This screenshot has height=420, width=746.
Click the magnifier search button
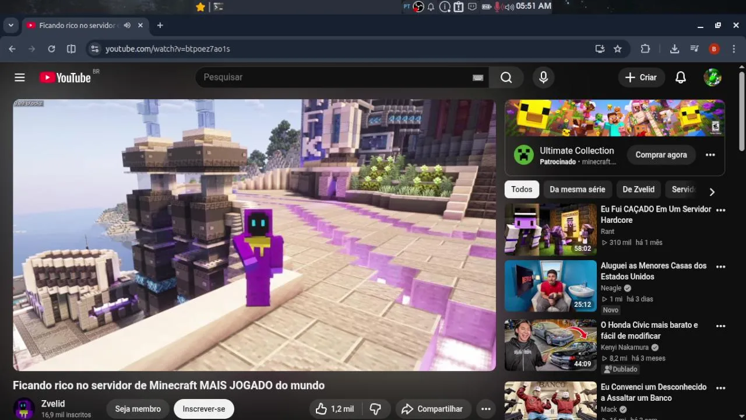tap(506, 78)
